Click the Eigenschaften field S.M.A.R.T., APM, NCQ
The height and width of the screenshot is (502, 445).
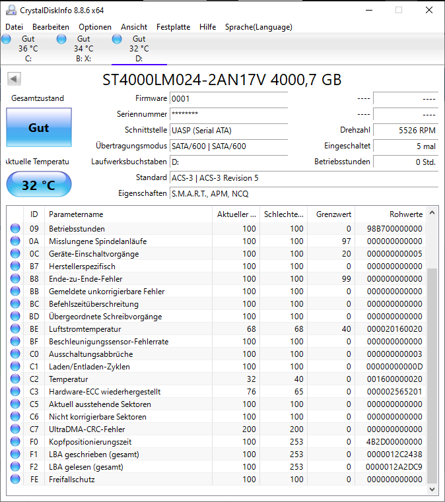[304, 194]
